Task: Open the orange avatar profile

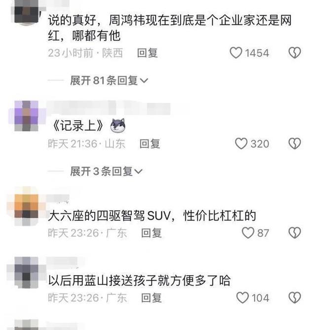Action: click(27, 208)
